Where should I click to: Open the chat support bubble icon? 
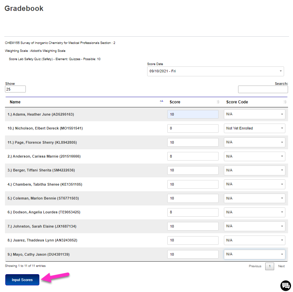(x=285, y=285)
